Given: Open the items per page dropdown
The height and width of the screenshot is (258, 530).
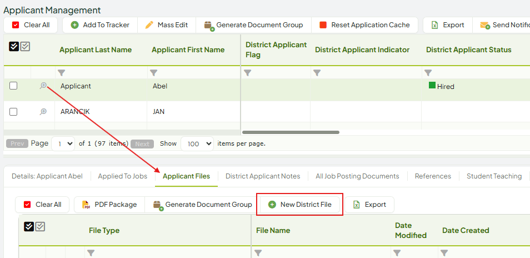Looking at the screenshot, I should [197, 143].
